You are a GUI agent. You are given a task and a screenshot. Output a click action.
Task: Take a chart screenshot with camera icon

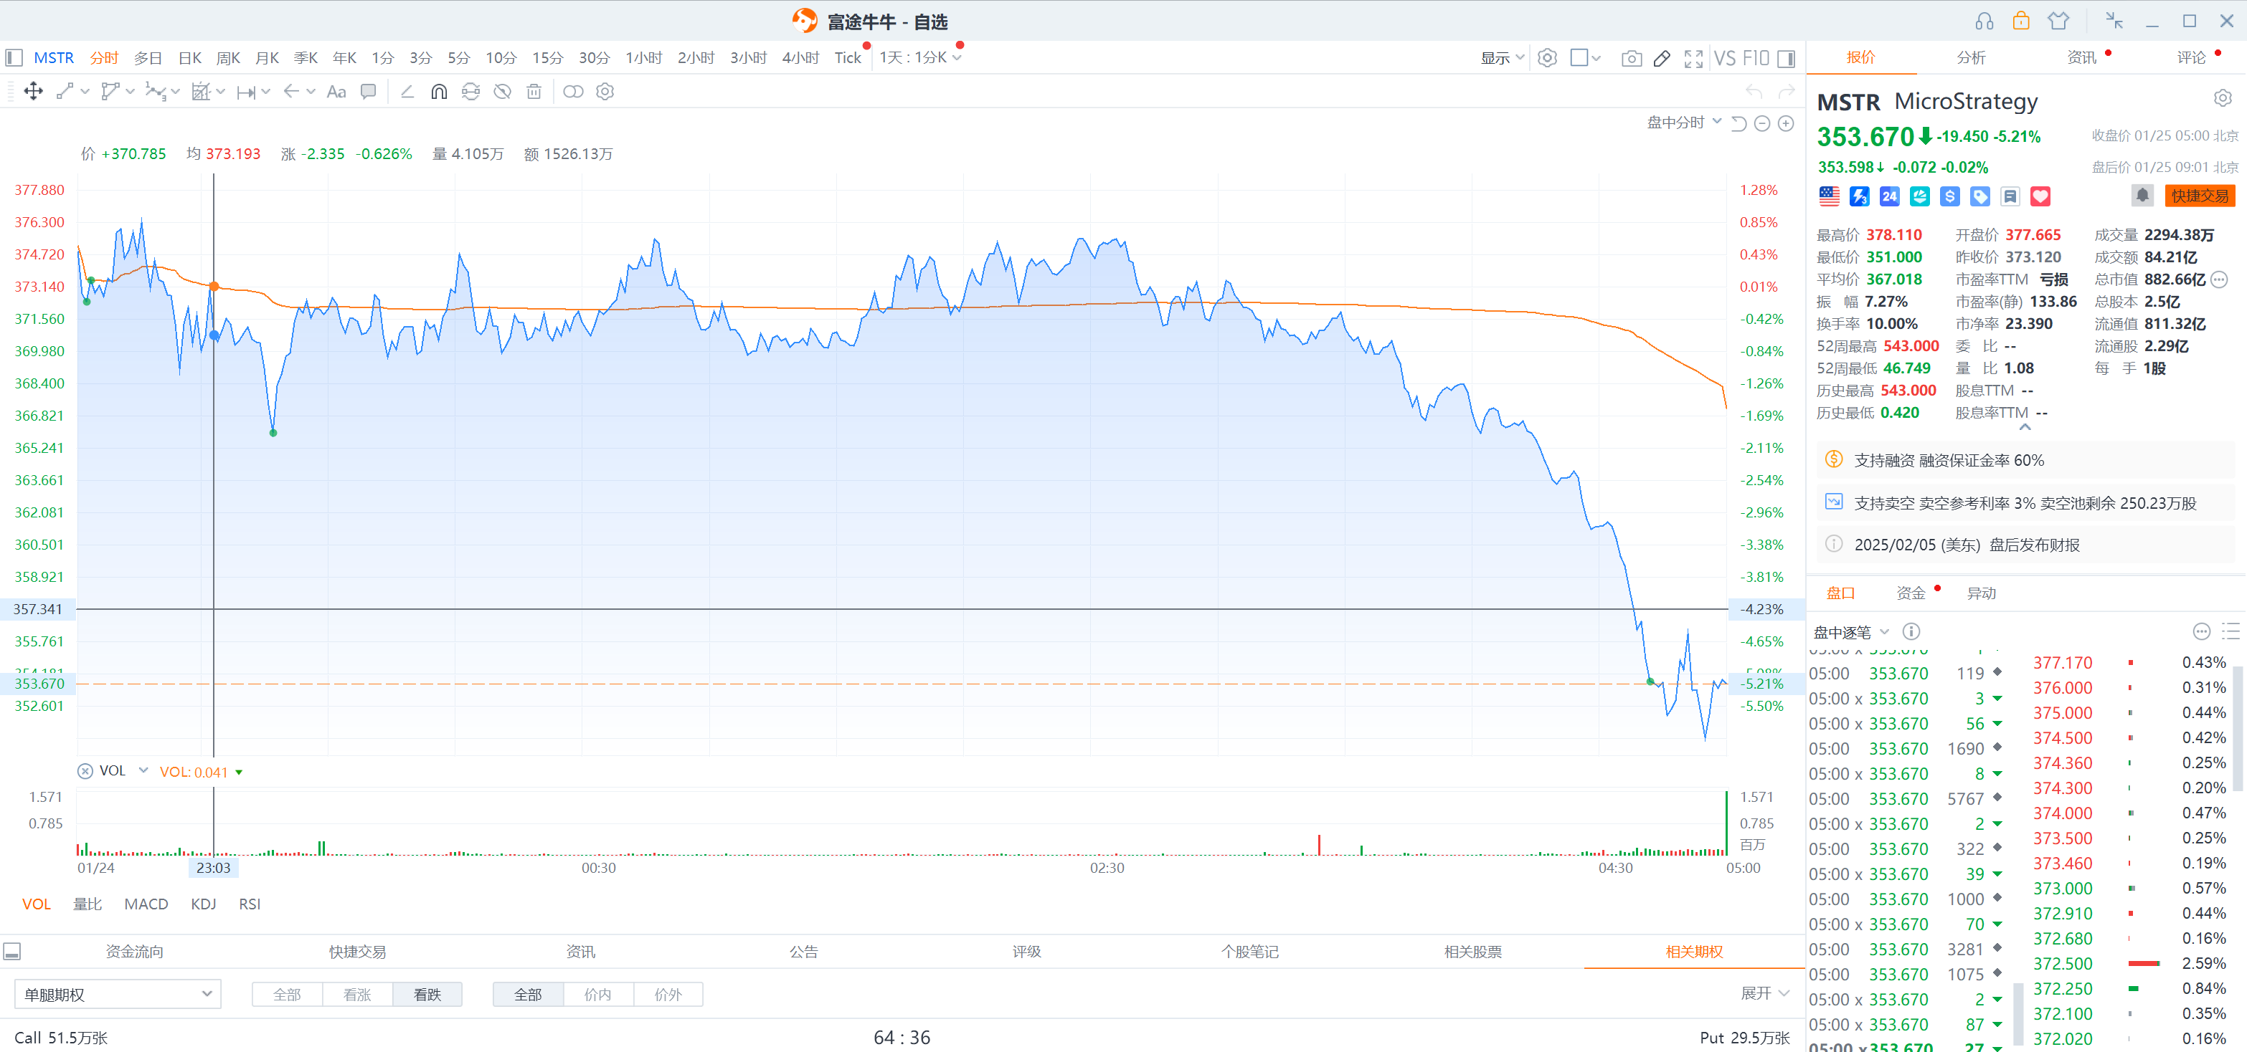1631,58
